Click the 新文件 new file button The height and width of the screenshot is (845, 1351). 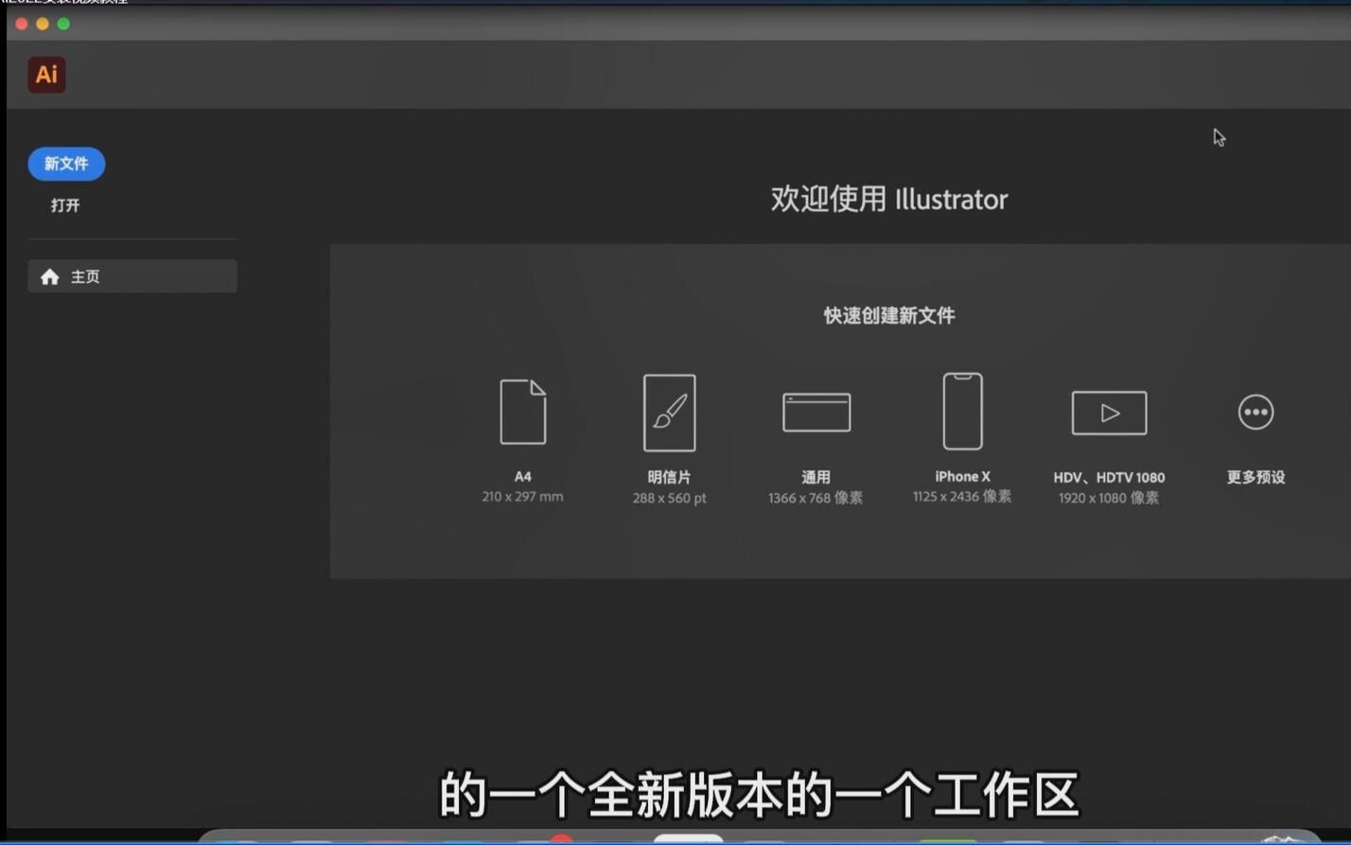point(66,164)
